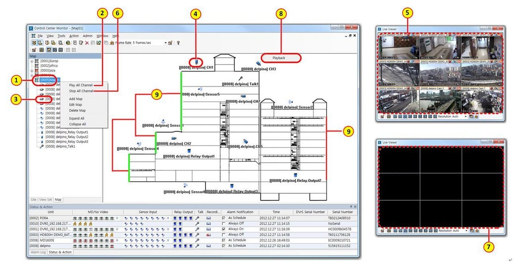Click the Talk key icon in PORA row
The width and height of the screenshot is (517, 266).
[198, 218]
